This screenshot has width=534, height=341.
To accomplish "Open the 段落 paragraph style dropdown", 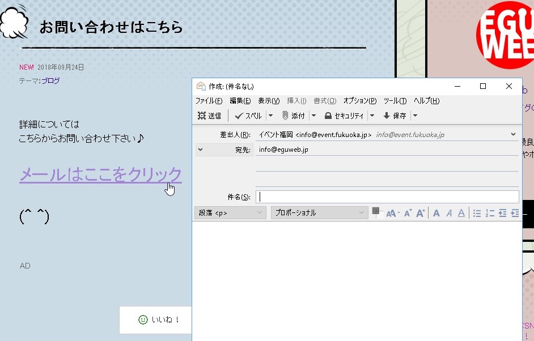I will click(230, 213).
